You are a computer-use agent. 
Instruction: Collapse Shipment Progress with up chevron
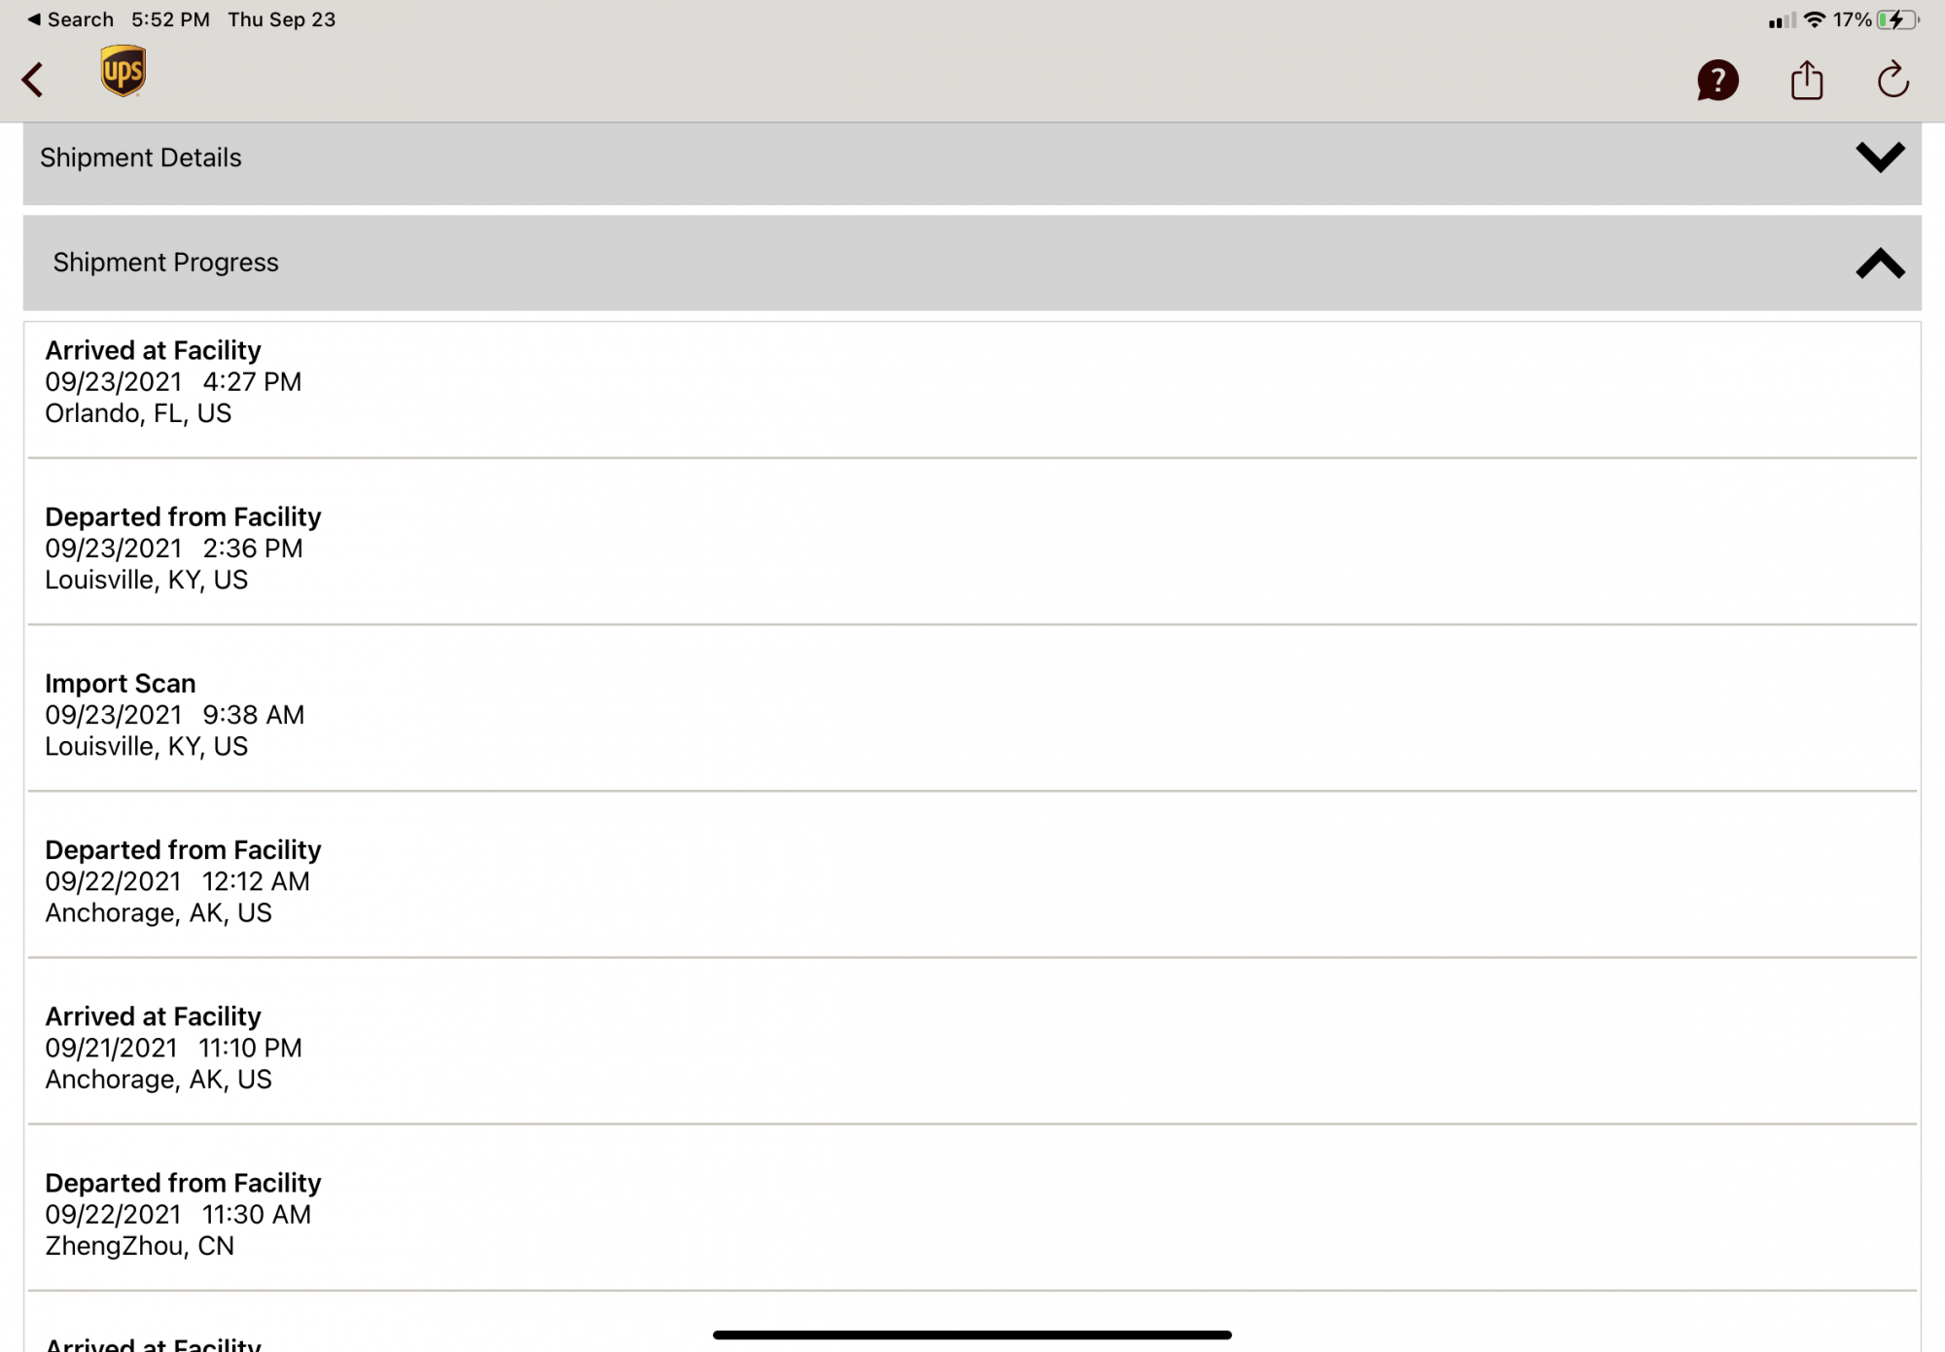point(1879,263)
